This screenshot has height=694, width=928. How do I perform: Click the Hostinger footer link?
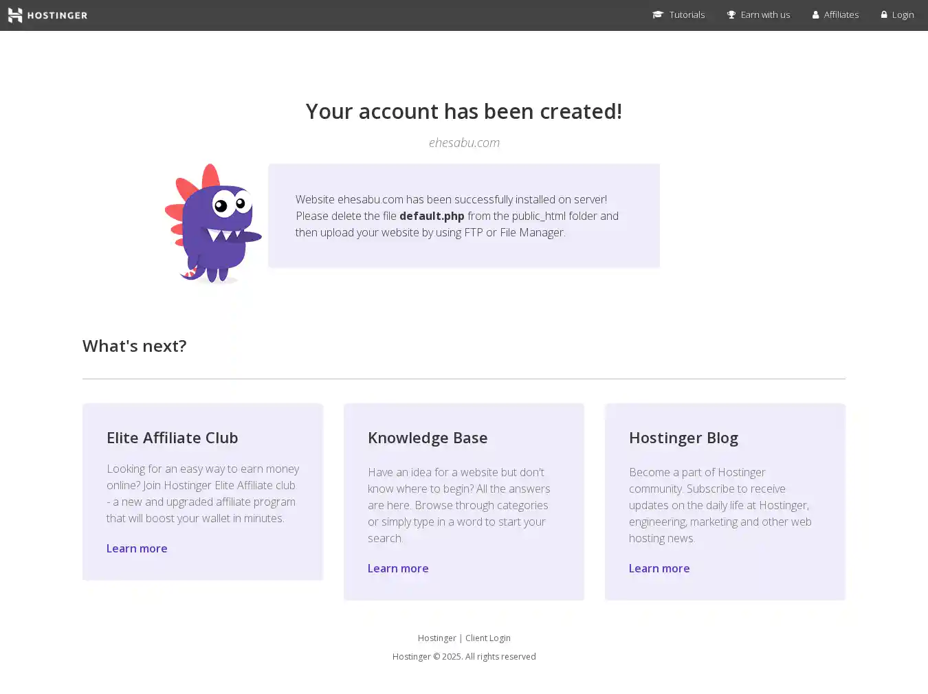(x=437, y=638)
